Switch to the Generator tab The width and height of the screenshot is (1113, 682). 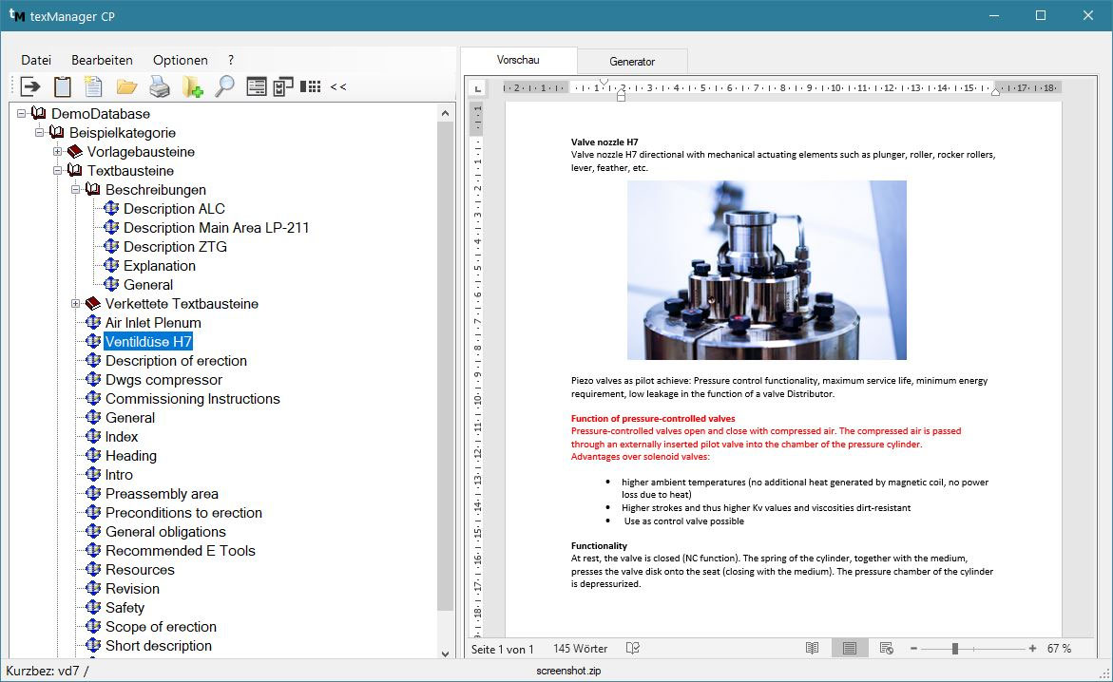point(631,60)
